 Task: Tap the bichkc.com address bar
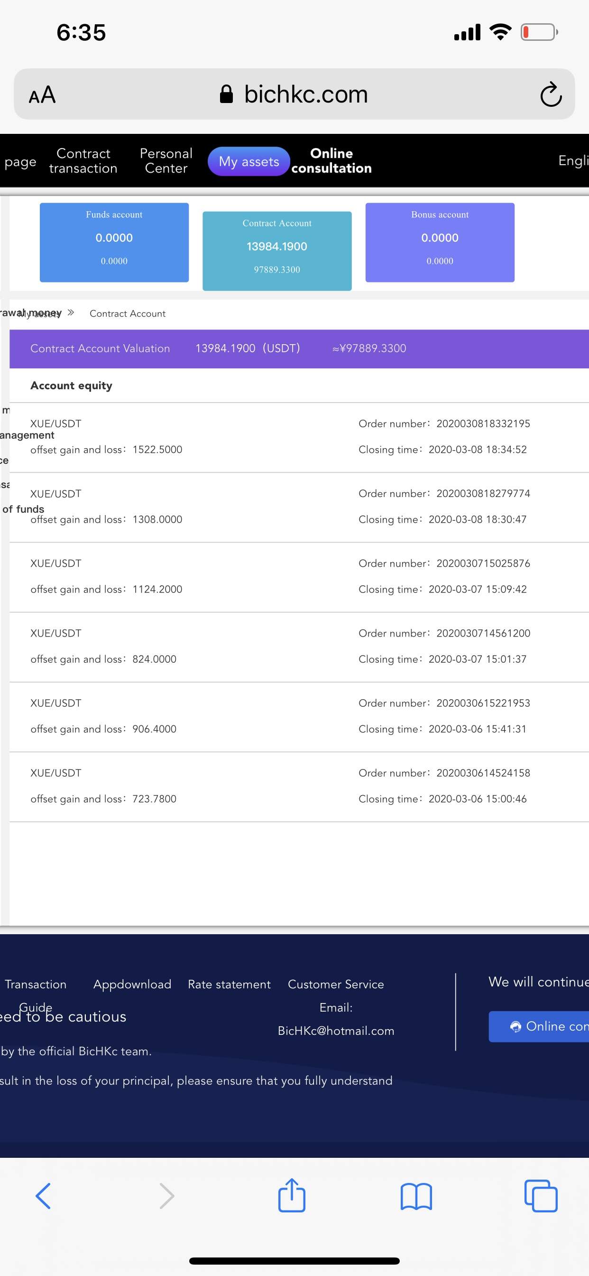tap(305, 94)
